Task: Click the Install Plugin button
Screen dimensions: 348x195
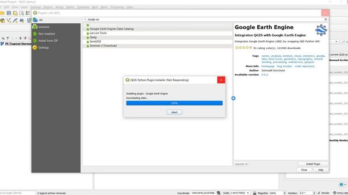Action: 313,164
